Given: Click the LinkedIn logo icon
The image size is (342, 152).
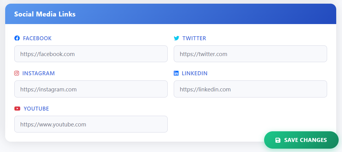Looking at the screenshot, I should click(x=176, y=73).
